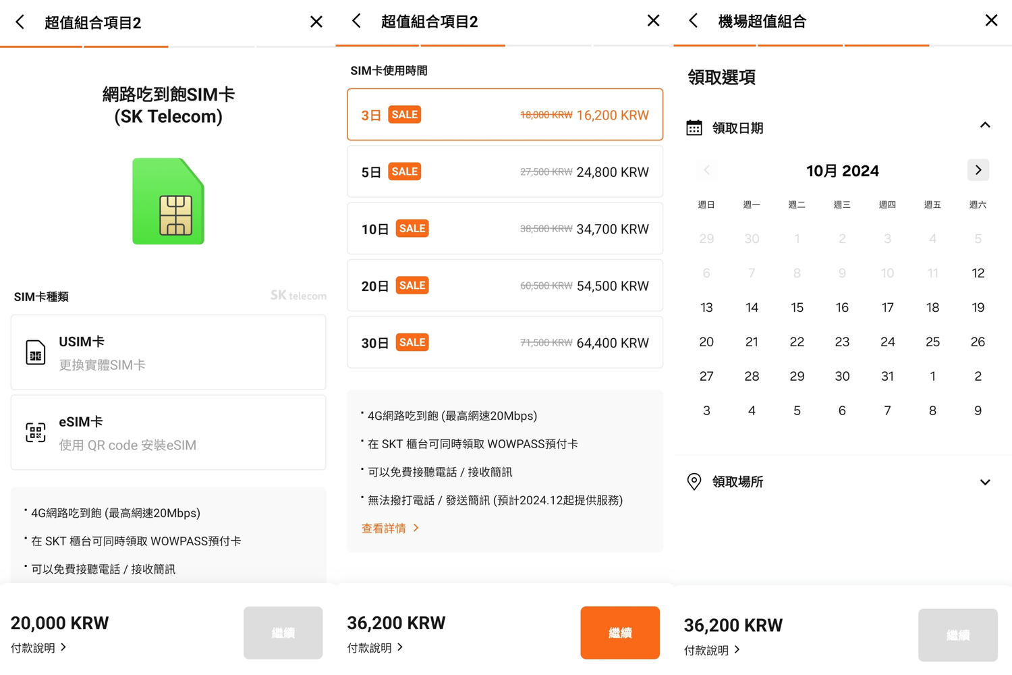The height and width of the screenshot is (675, 1012).
Task: Click the SALE badge on the 10日 plan
Action: coord(412,229)
